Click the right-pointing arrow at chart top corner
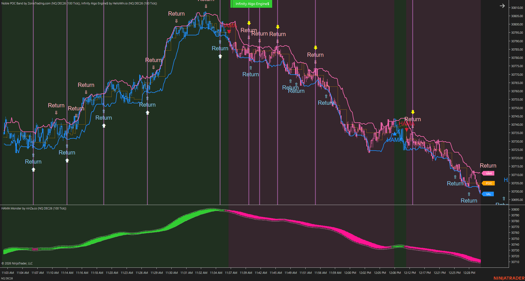Image resolution: width=525 pixels, height=281 pixels. pyautogui.click(x=502, y=6)
